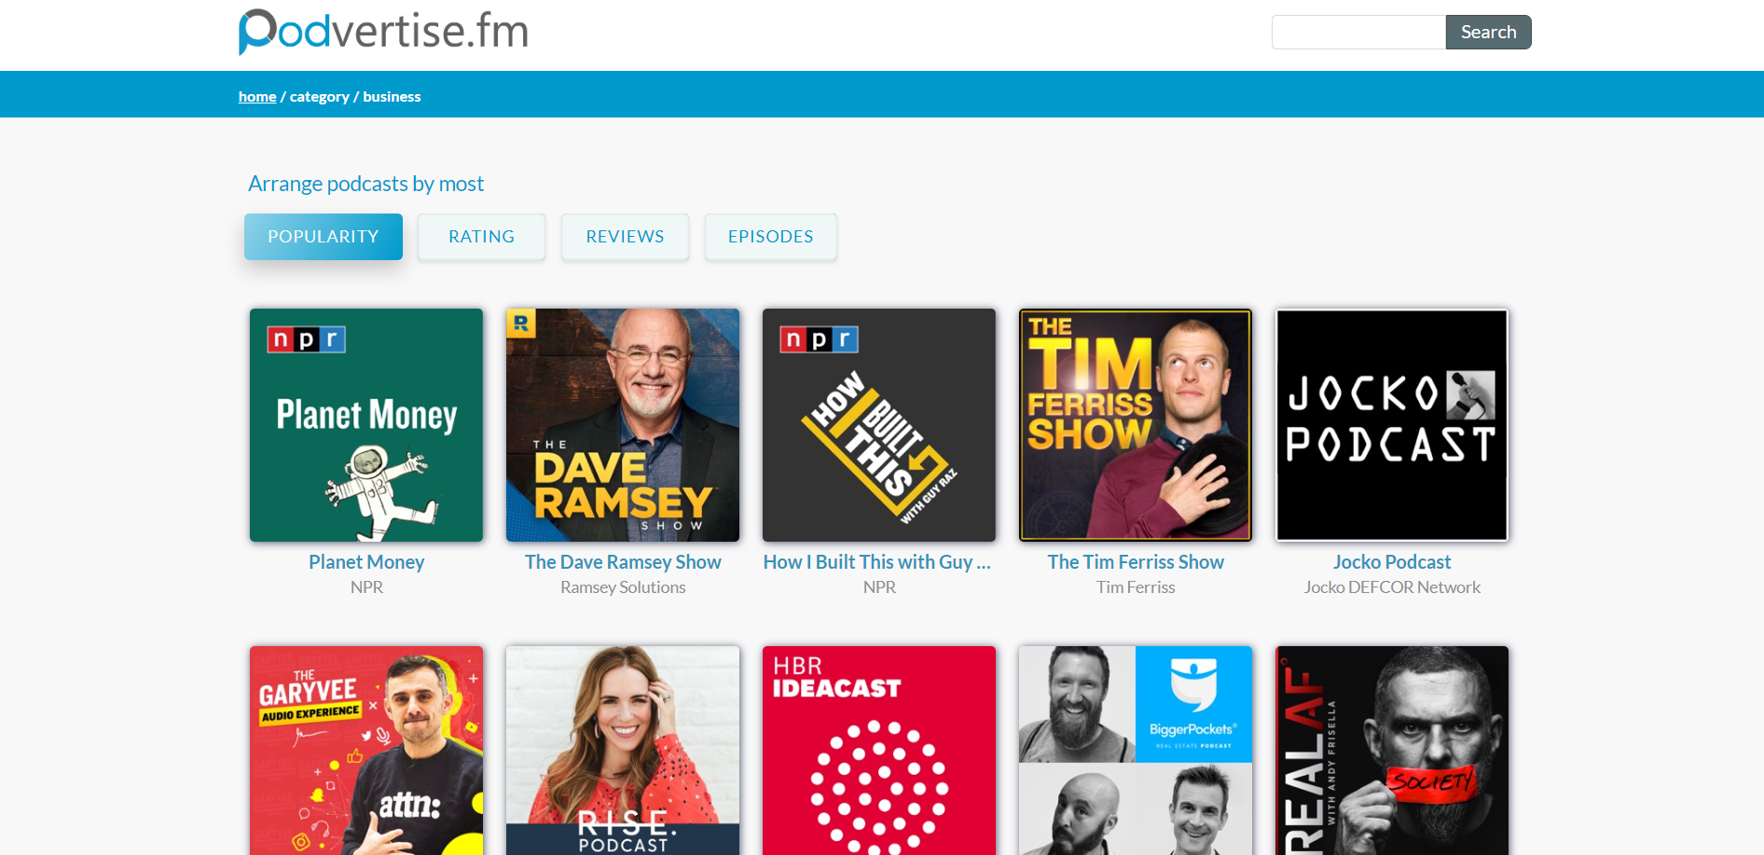Viewport: 1764px width, 855px height.
Task: Click the Planet Money title link
Action: click(366, 562)
